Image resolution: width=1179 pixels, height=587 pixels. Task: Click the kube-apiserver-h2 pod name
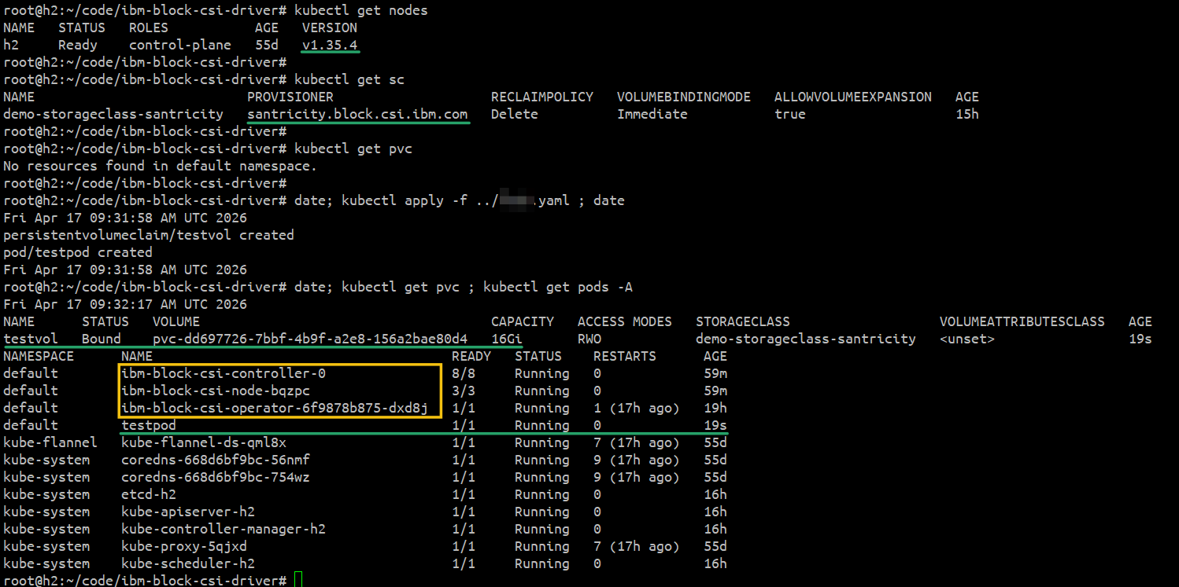188,512
